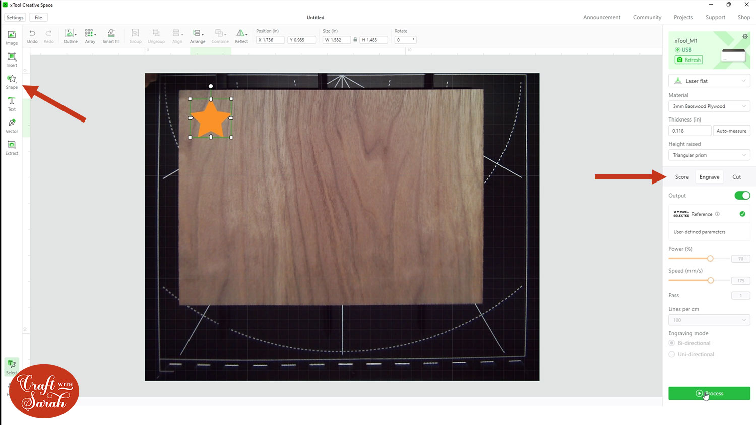Undo the last action
Image resolution: width=756 pixels, height=425 pixels.
32,37
